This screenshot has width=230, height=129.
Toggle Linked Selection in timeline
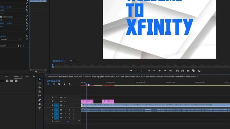point(59,84)
